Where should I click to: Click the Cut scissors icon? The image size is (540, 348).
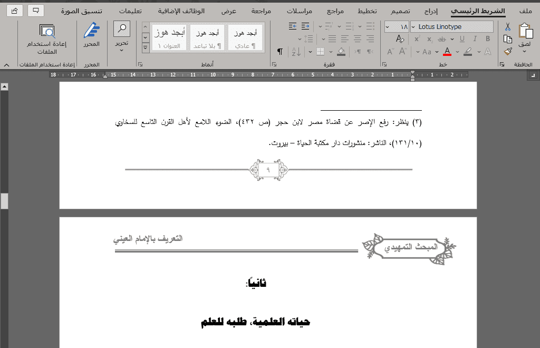coord(508,27)
